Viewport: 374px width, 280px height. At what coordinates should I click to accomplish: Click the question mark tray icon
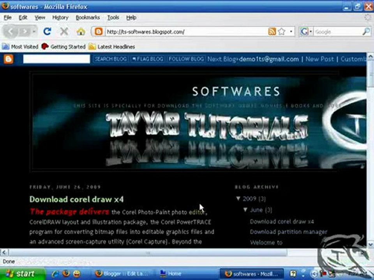click(293, 274)
